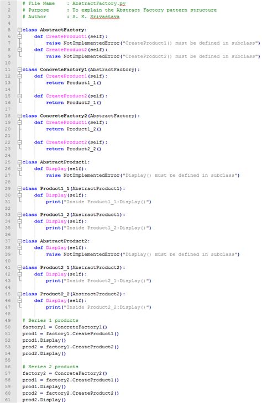
Task: Collapse the fold marker on line 46
Action: click(x=19, y=301)
